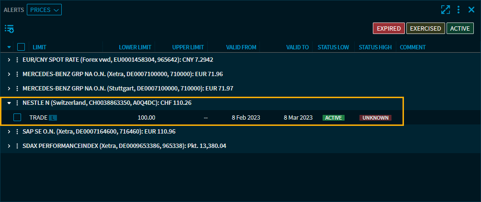Screen dimensions: 481x202
Task: Open the SAP SE O.N. row kebab menu
Action: (17, 132)
